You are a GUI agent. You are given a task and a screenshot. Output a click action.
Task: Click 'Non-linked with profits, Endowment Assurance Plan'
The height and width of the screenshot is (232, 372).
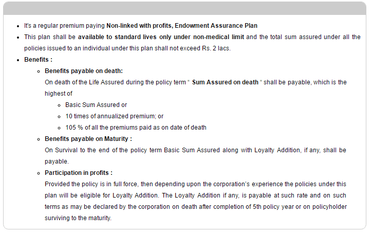point(182,26)
